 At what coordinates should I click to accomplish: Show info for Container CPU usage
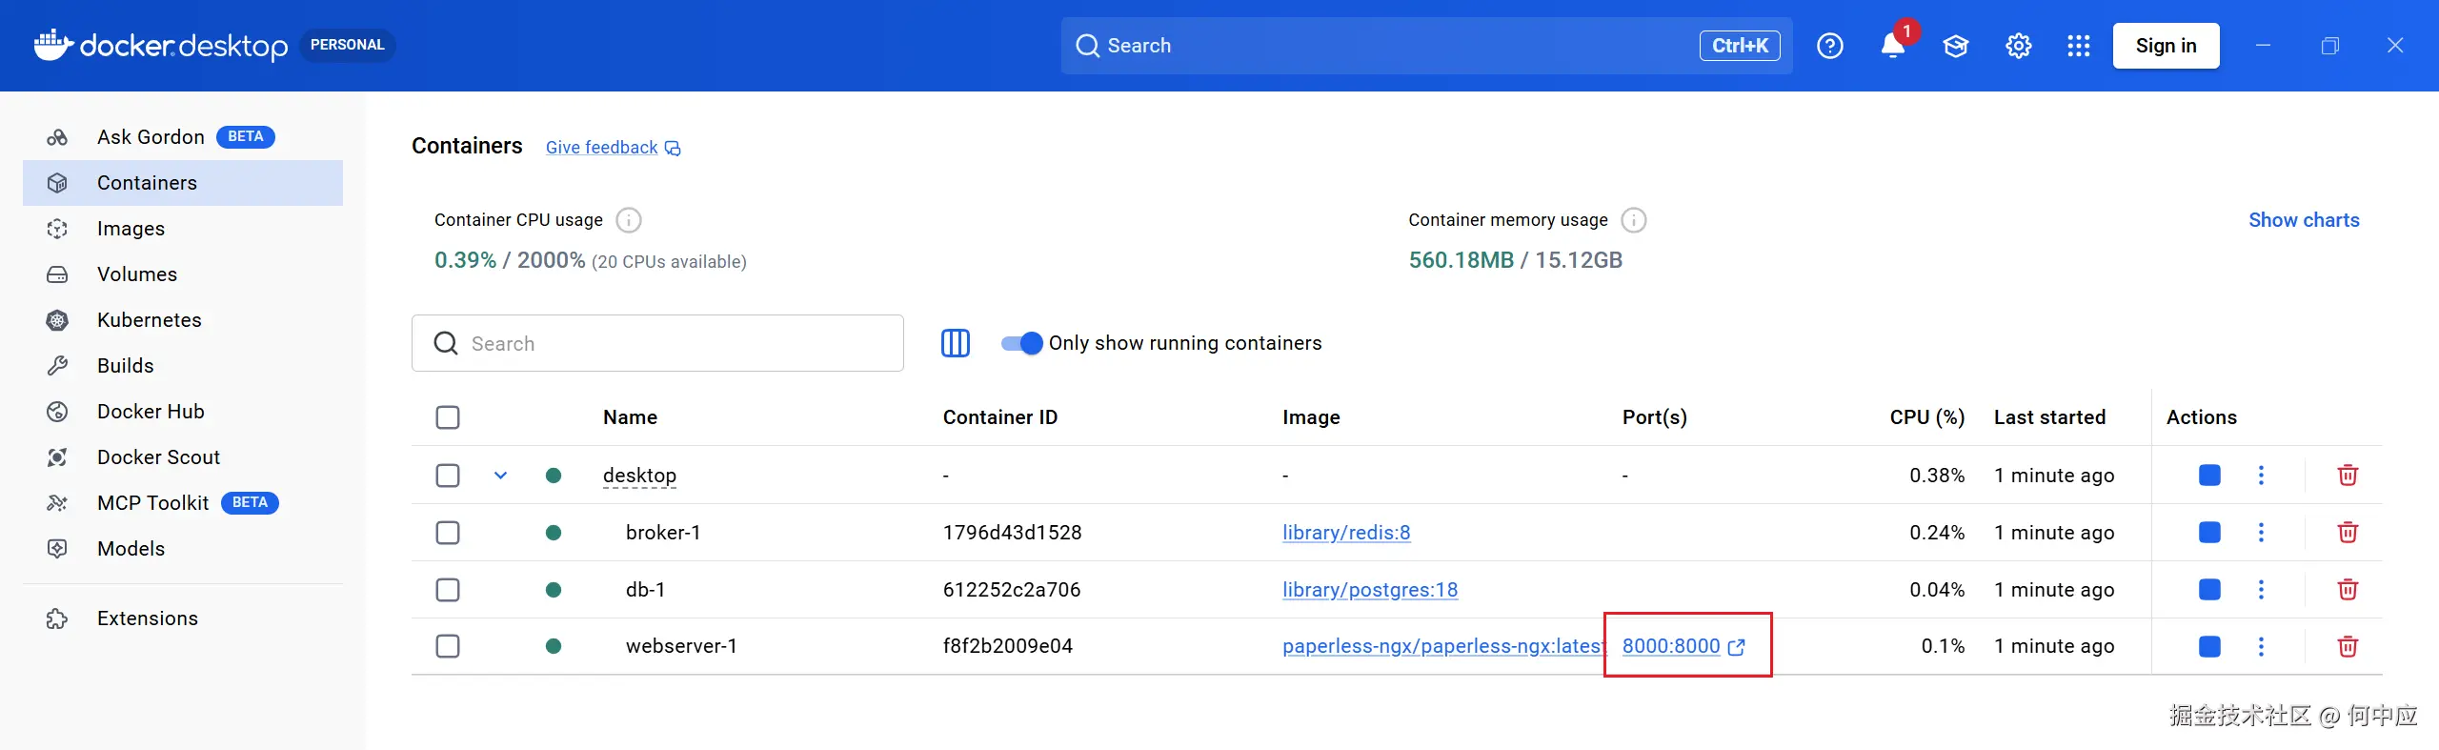point(629,220)
